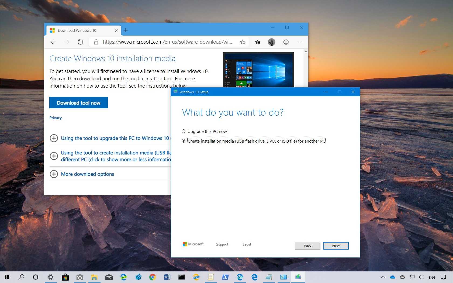
Task: Open a new browser tab
Action: click(126, 30)
